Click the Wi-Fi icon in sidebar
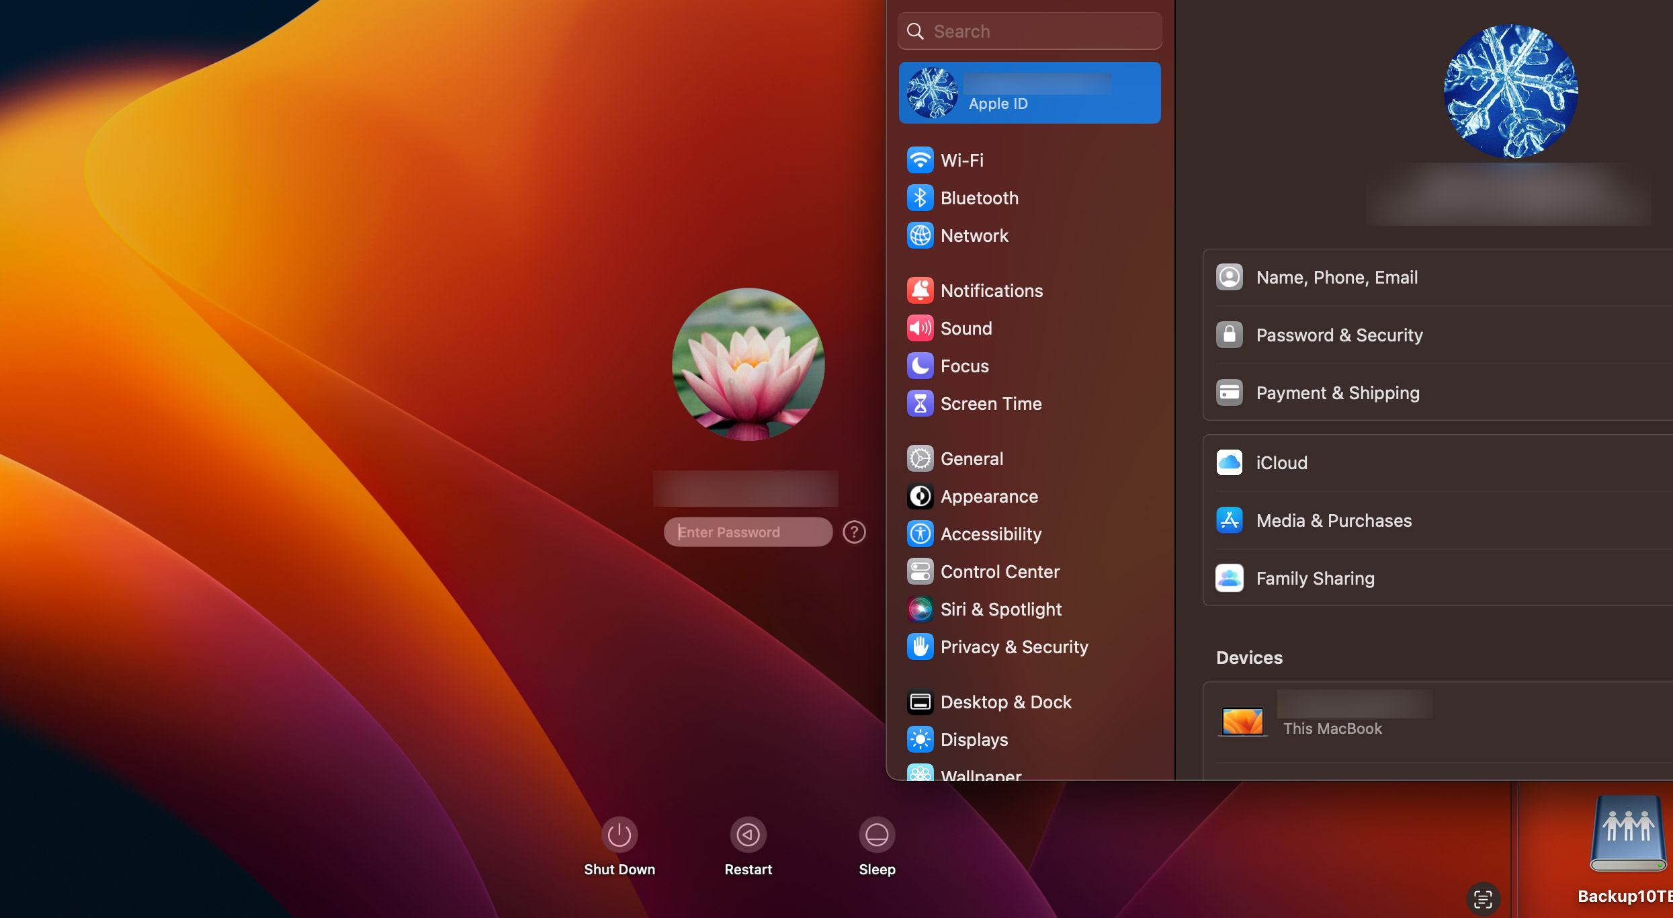The height and width of the screenshot is (918, 1673). point(920,160)
